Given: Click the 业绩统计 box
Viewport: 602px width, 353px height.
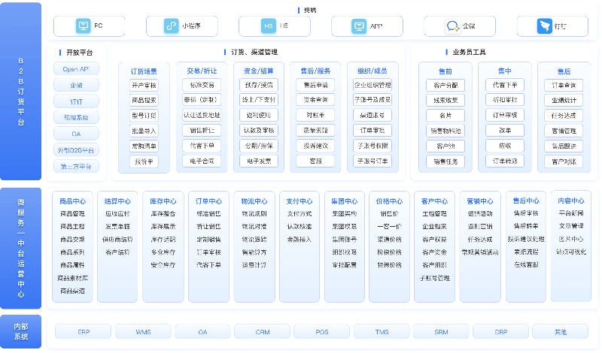Looking at the screenshot, I should pos(564,101).
